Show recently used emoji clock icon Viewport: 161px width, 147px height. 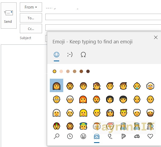click(x=70, y=136)
